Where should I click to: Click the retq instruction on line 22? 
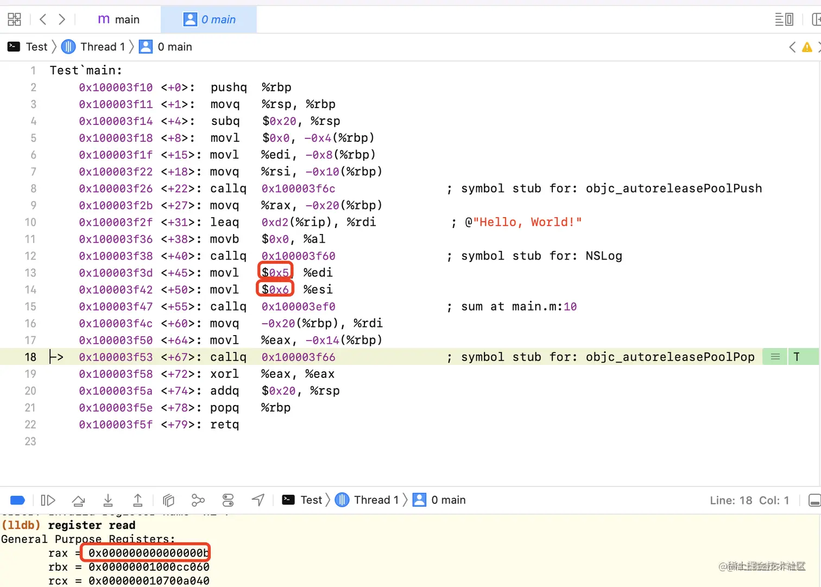tap(225, 424)
